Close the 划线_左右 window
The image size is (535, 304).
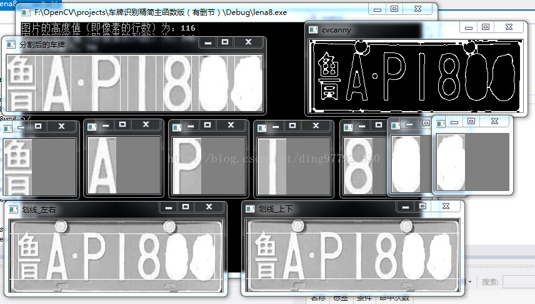209,207
